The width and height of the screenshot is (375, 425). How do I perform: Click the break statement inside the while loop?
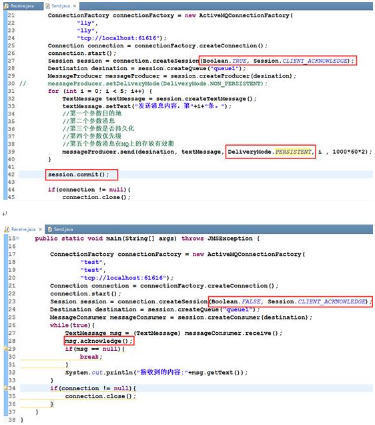pyautogui.click(x=91, y=357)
